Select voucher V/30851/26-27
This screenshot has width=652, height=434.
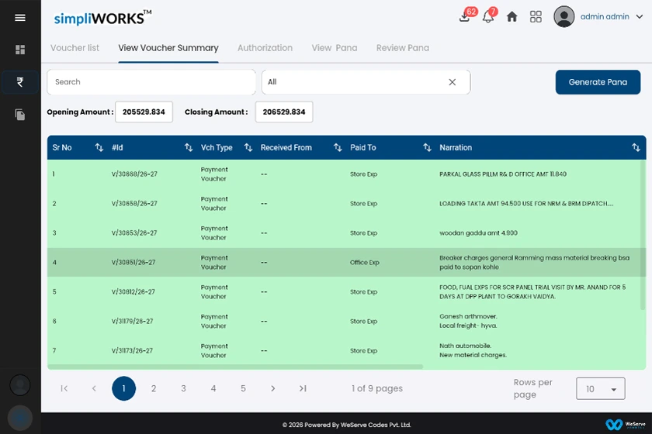tap(133, 263)
